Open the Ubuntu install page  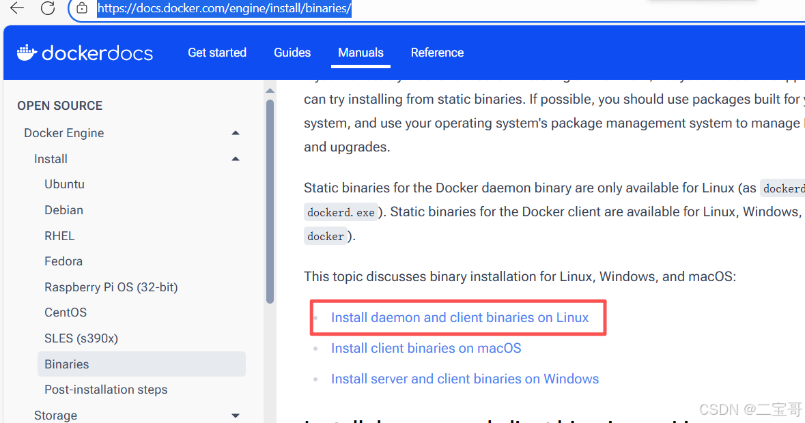65,184
